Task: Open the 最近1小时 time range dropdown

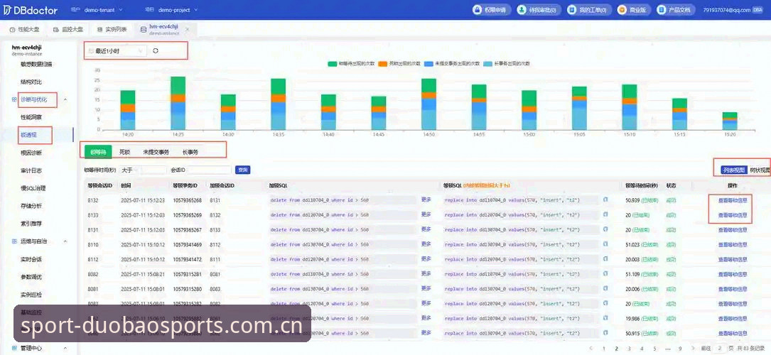Action: pyautogui.click(x=116, y=50)
